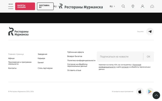Viewport: 162px width, 101px height.
Task: Open the map location pin icon
Action: click(133, 6)
